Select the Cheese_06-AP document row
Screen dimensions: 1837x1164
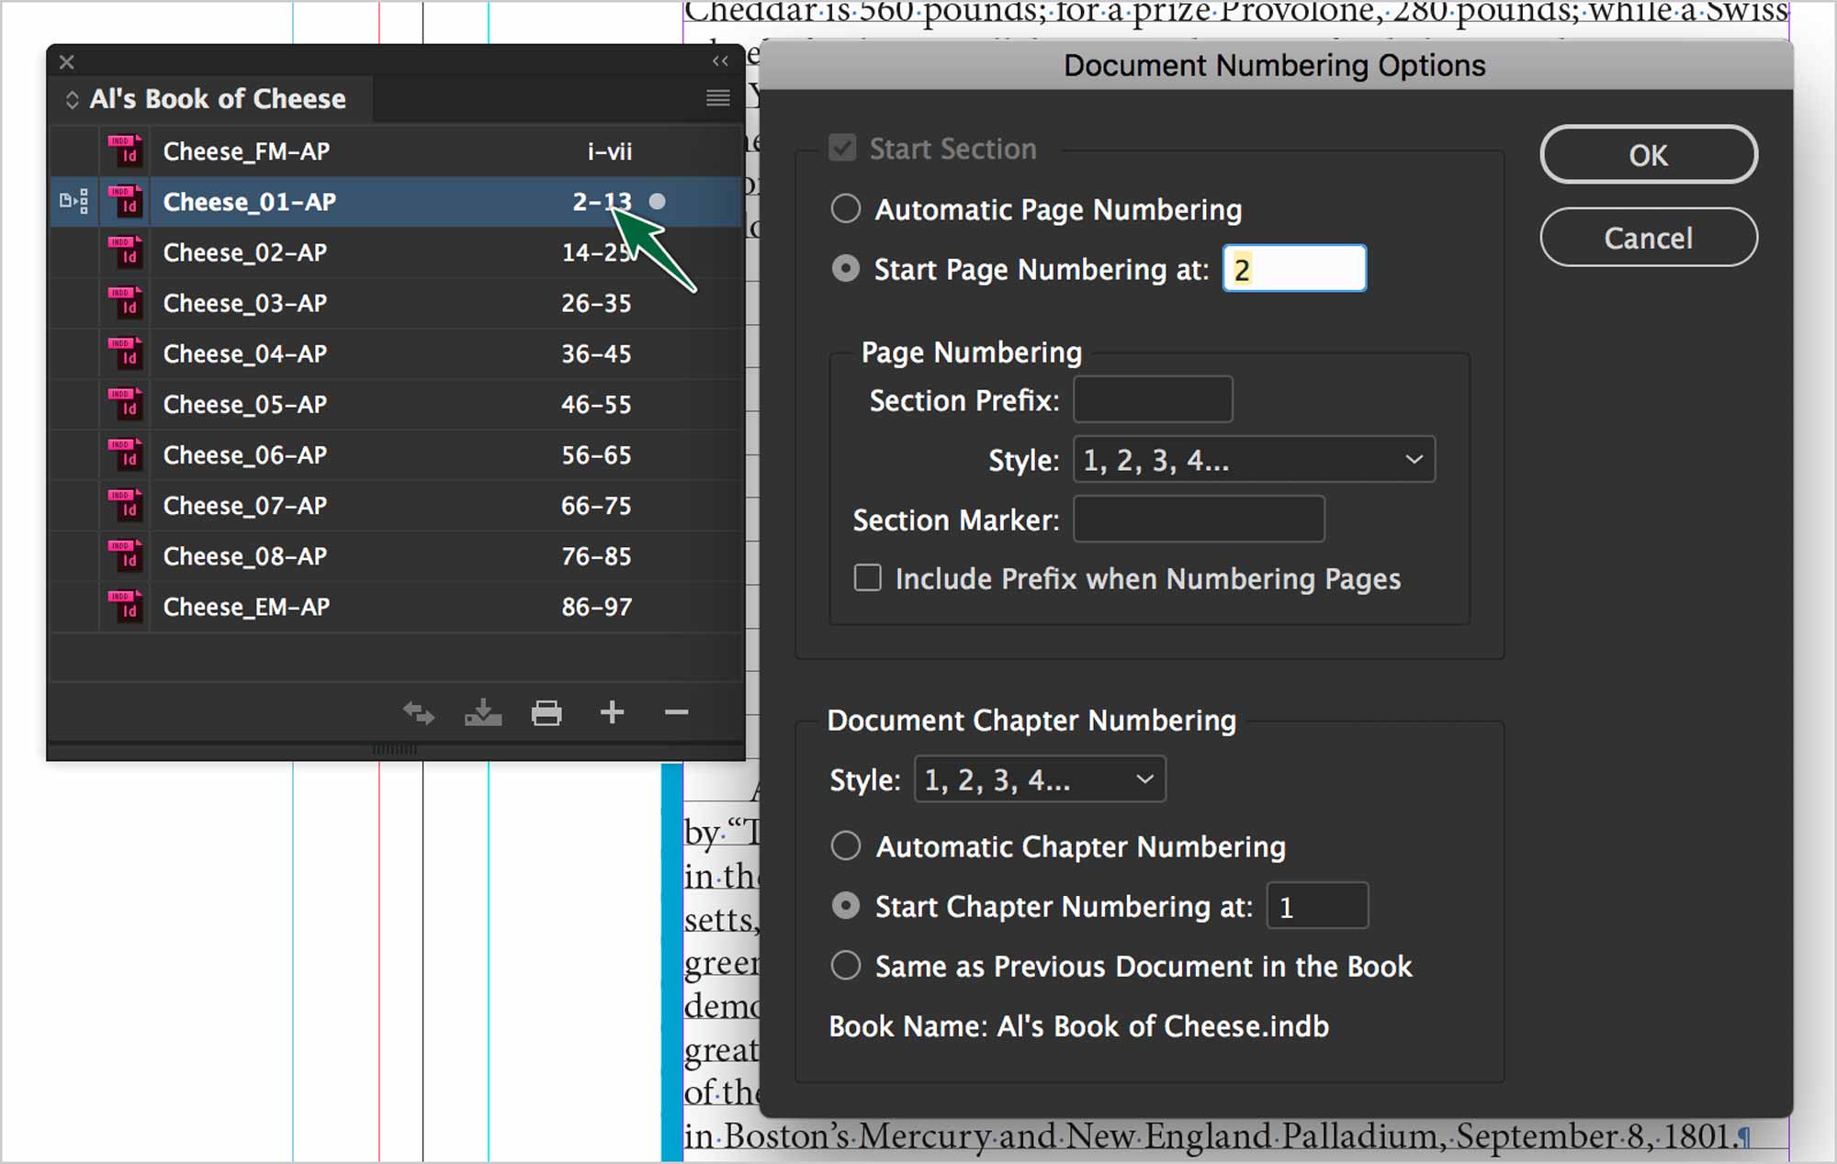[x=395, y=453]
